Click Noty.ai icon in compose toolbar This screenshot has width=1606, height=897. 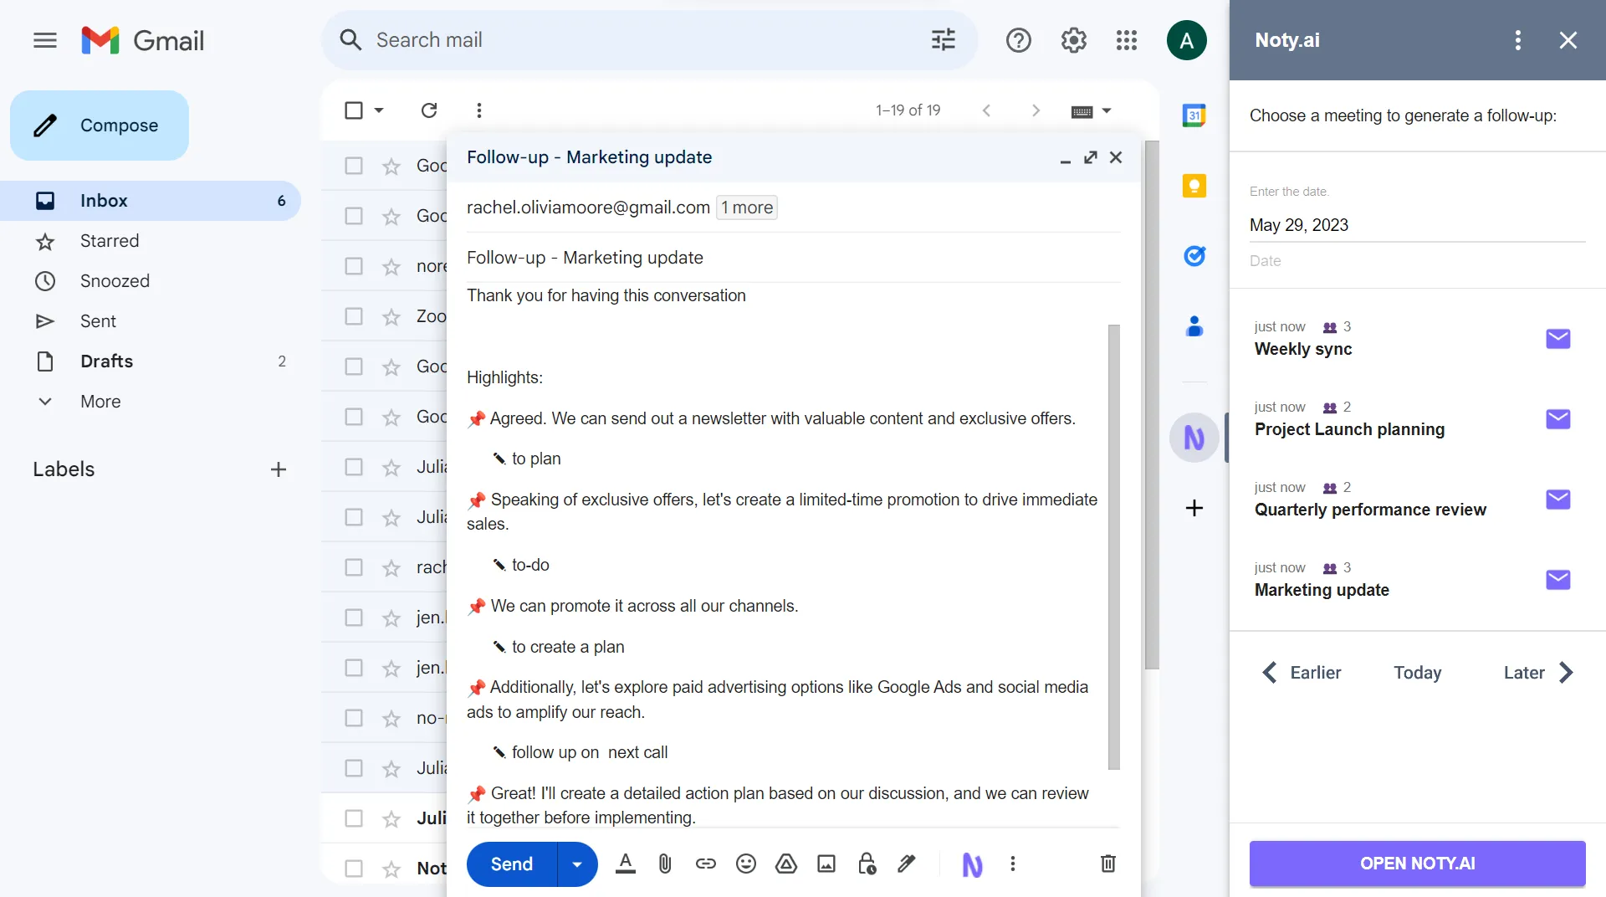point(972,865)
